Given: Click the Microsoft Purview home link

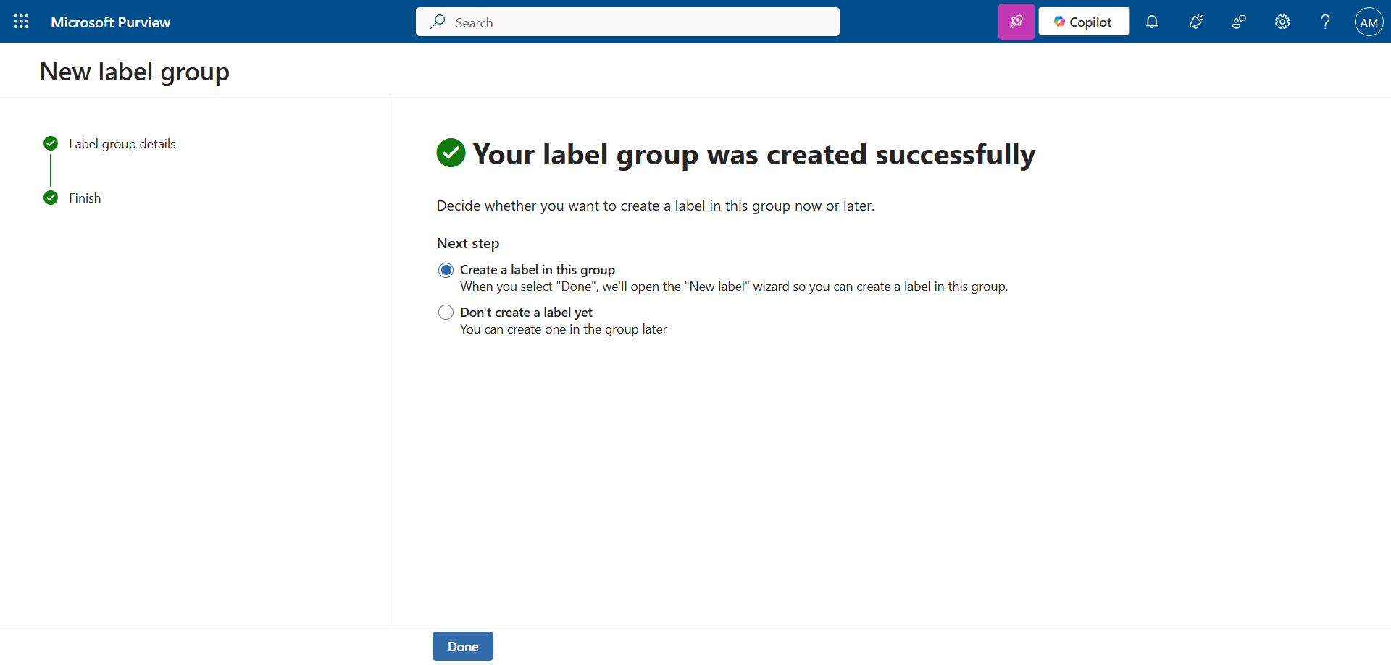Looking at the screenshot, I should pos(110,22).
